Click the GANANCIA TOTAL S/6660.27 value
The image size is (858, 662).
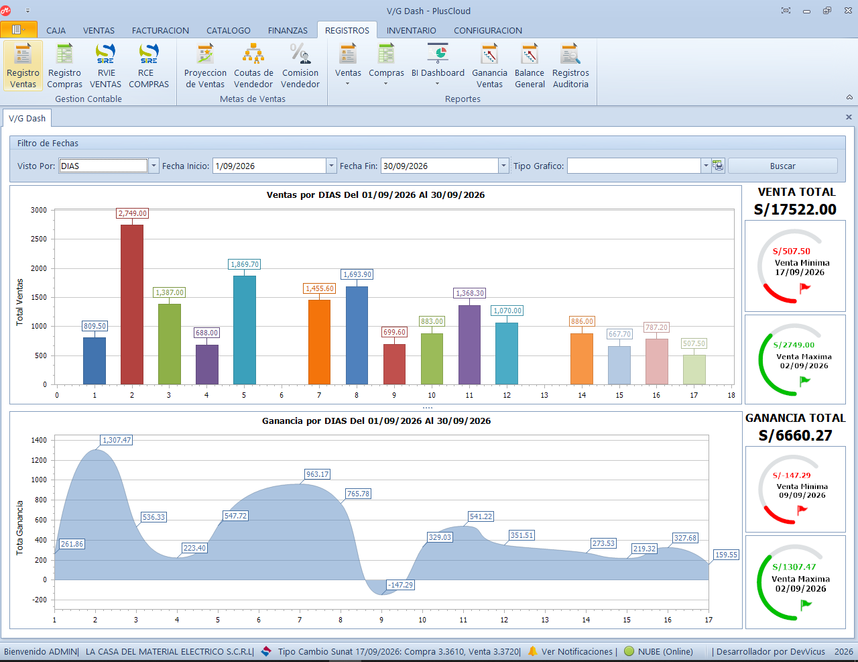795,435
